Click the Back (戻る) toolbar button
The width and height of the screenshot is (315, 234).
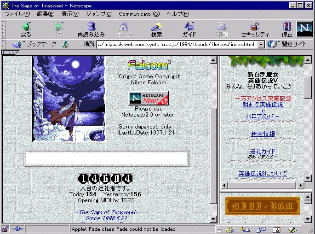[26, 29]
